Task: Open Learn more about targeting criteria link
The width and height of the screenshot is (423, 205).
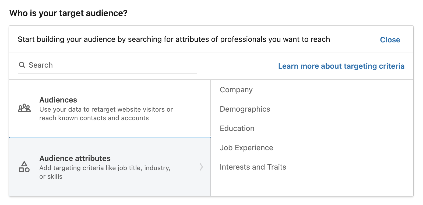Action: point(341,66)
